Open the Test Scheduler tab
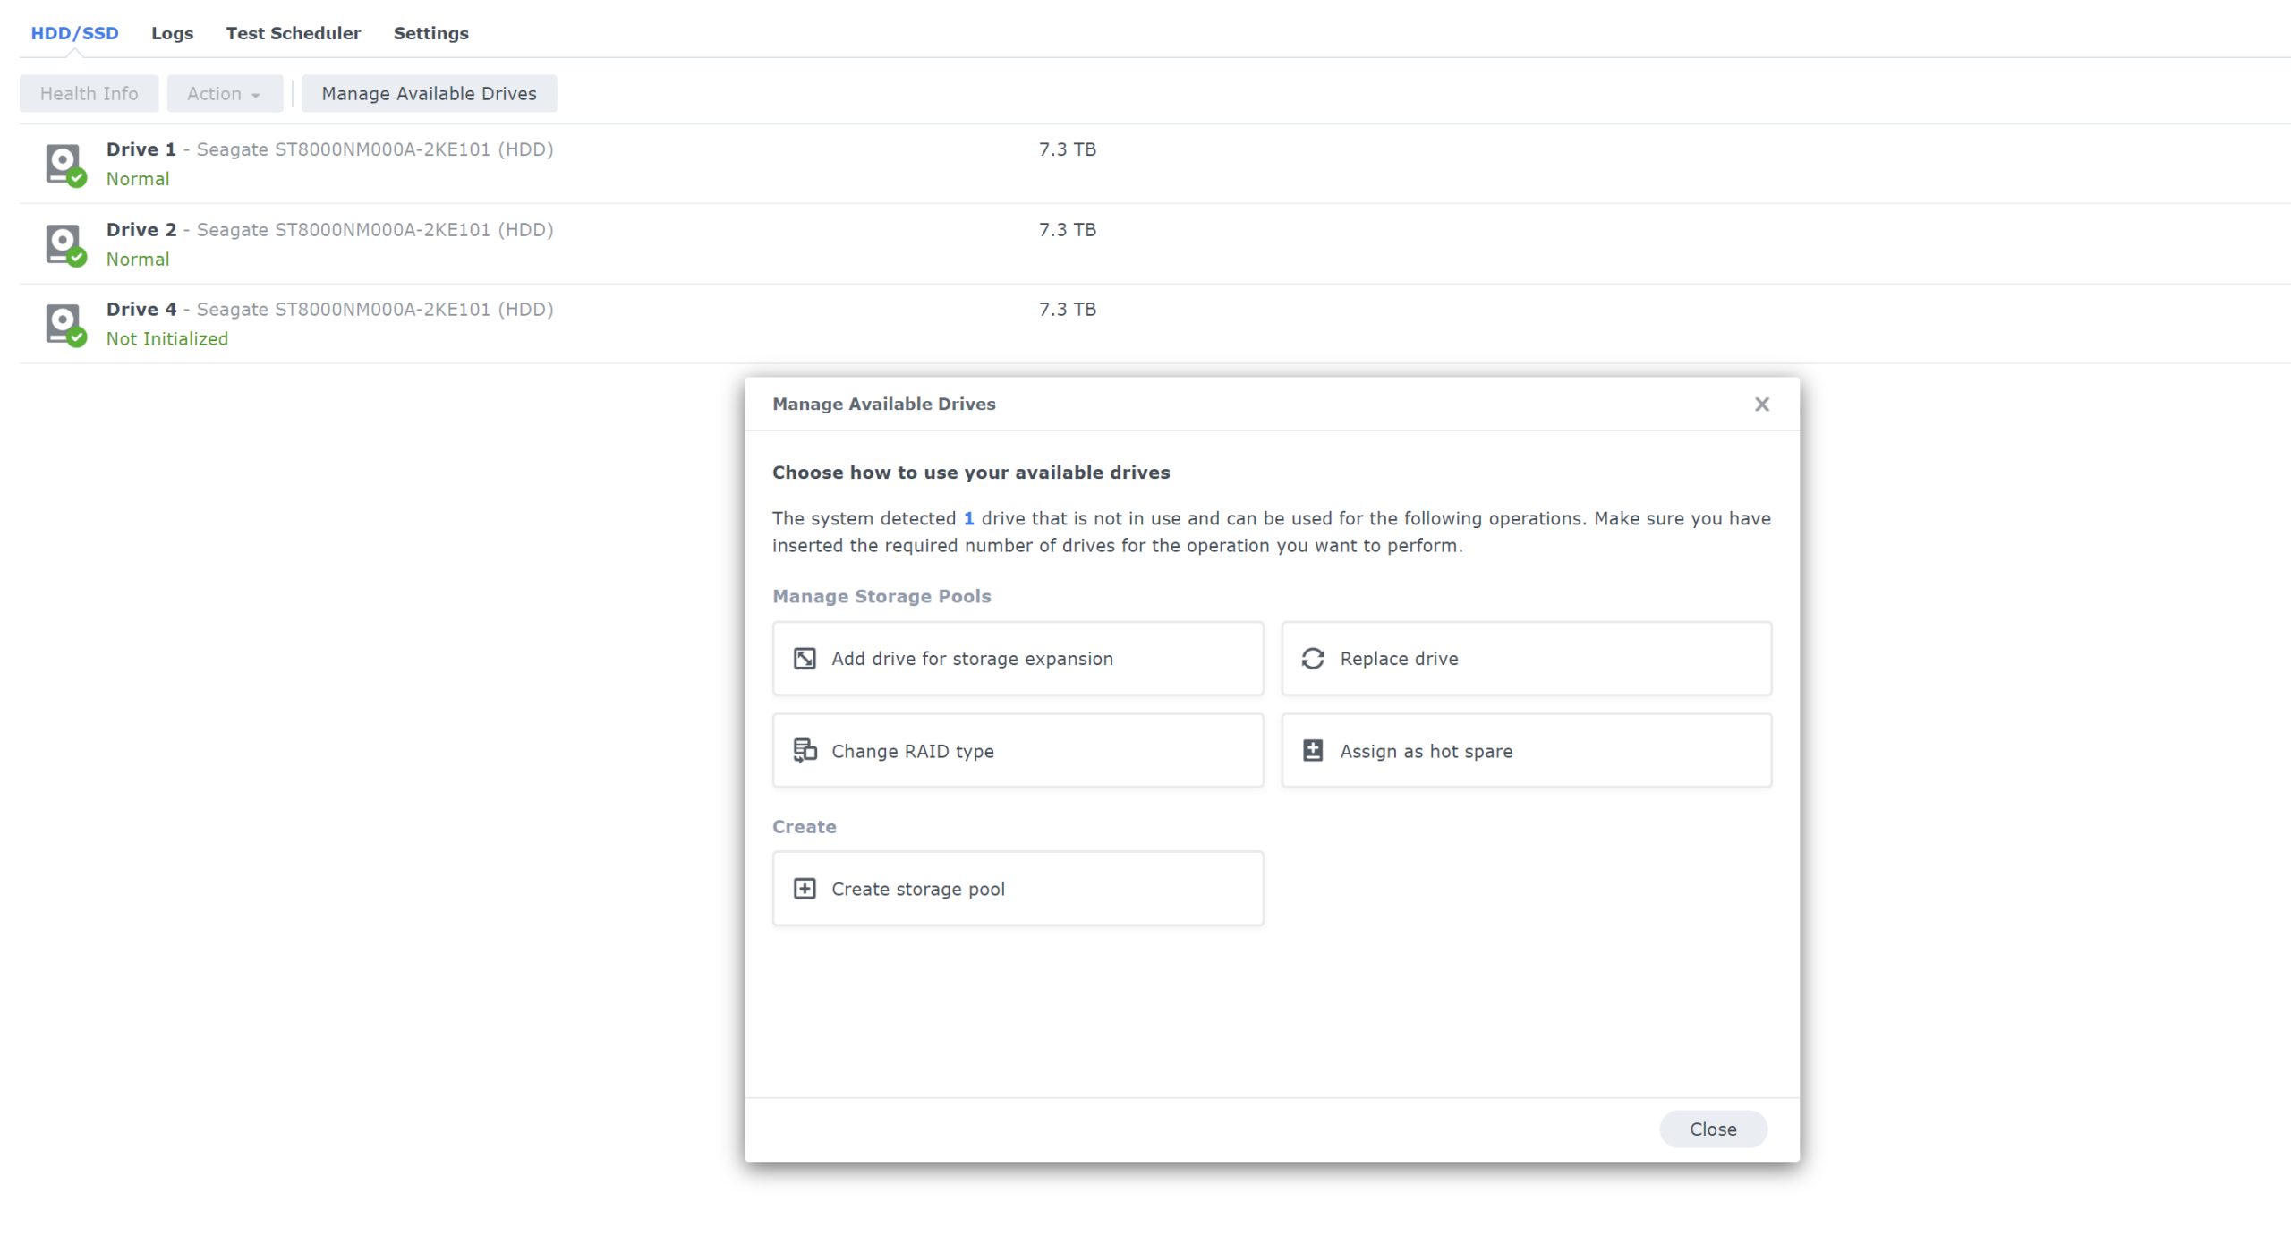Screen dimensions: 2291x1253 click(x=293, y=33)
